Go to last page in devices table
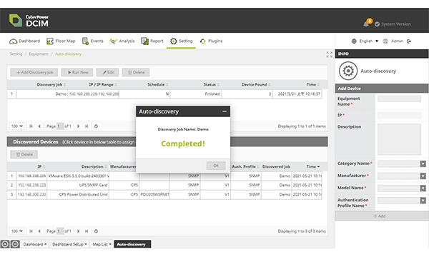 [x=87, y=231]
